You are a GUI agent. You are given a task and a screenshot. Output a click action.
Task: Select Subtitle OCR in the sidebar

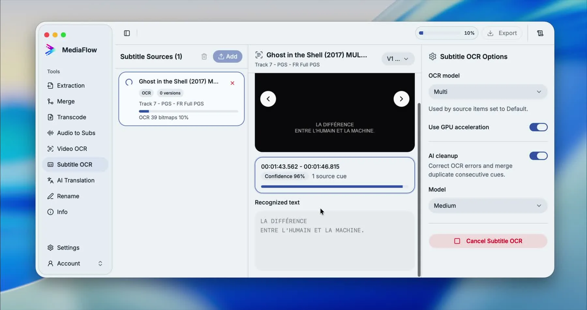[75, 164]
